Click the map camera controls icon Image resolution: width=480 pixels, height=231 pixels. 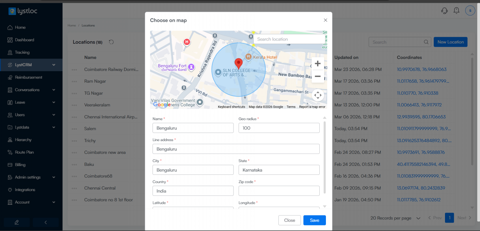pos(317,95)
